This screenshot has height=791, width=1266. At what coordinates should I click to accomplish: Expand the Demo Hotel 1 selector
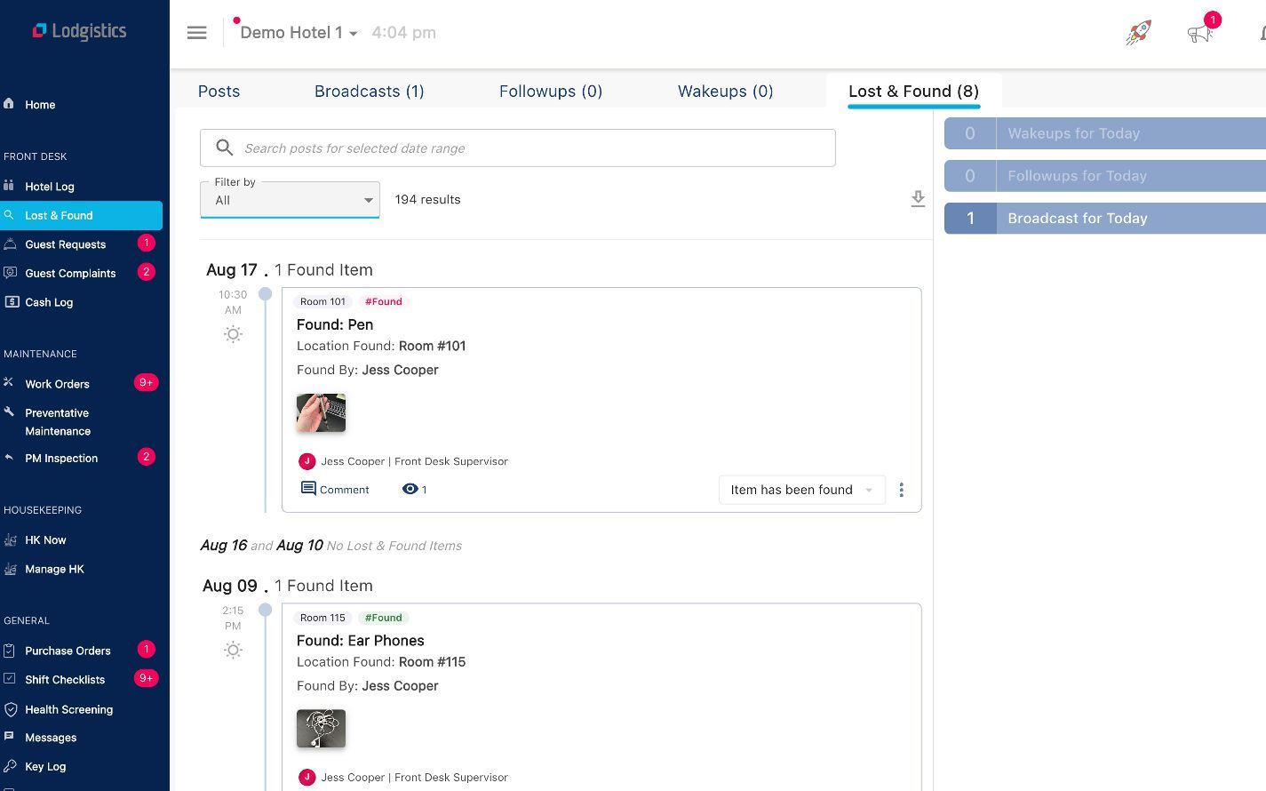299,33
